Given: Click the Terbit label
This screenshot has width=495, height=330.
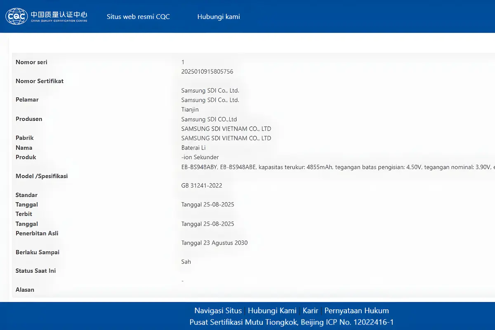Looking at the screenshot, I should [24, 214].
